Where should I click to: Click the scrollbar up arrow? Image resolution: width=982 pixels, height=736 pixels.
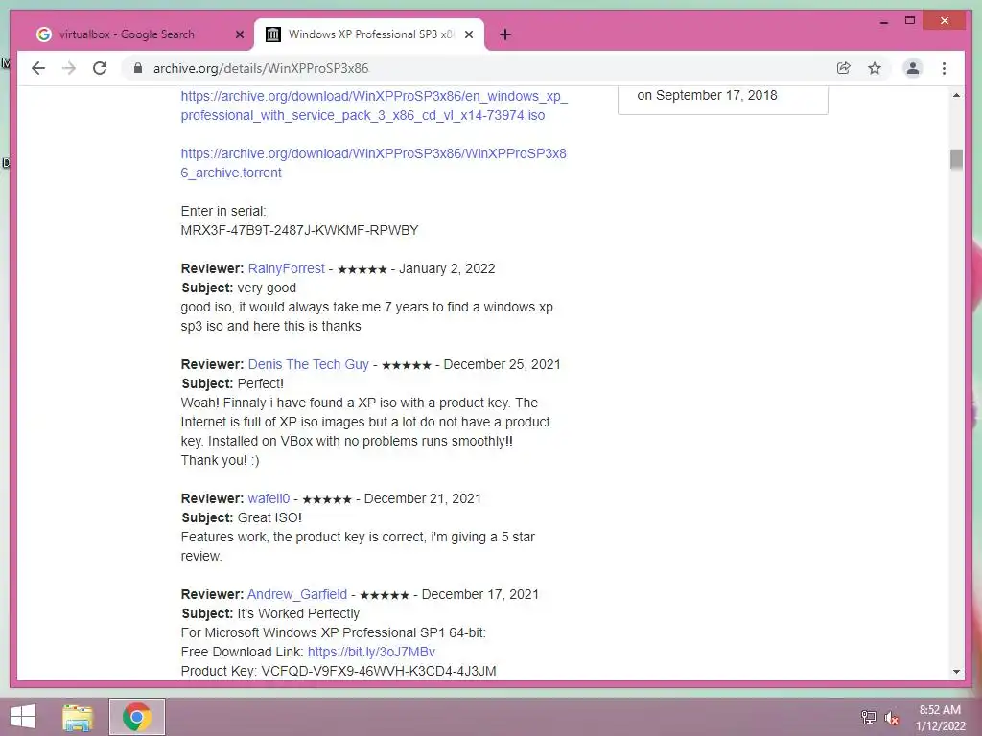pos(956,95)
